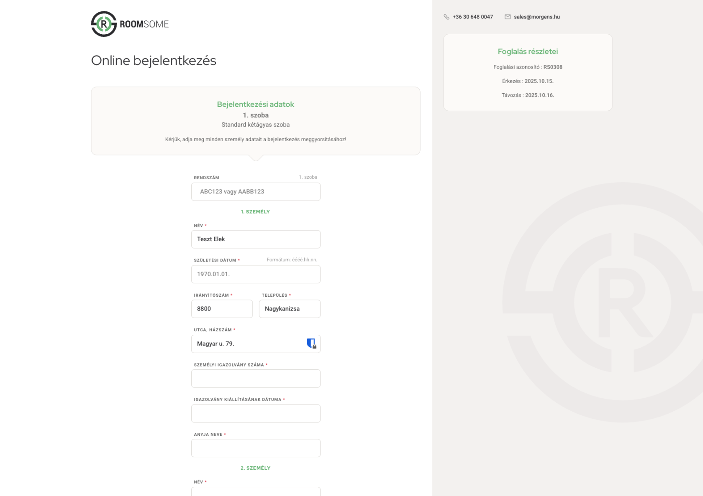The height and width of the screenshot is (496, 703).
Task: Click the email envelope icon
Action: 508,17
